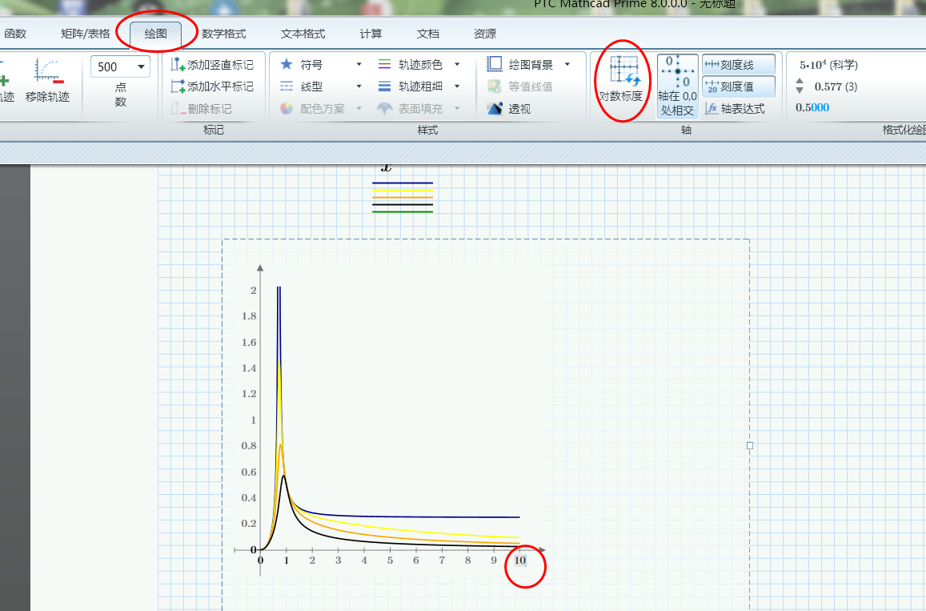The height and width of the screenshot is (611, 926).
Task: Open the 计算 ribbon tab
Action: click(370, 34)
